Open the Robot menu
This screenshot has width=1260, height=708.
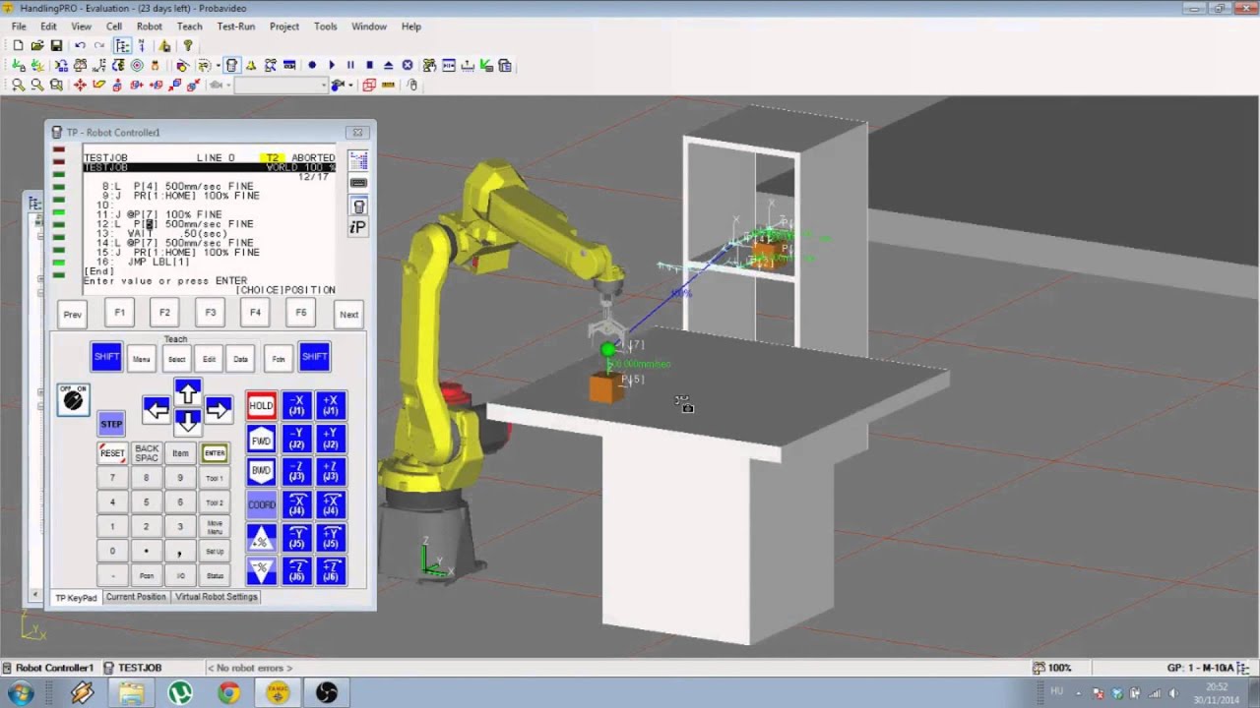click(x=150, y=27)
